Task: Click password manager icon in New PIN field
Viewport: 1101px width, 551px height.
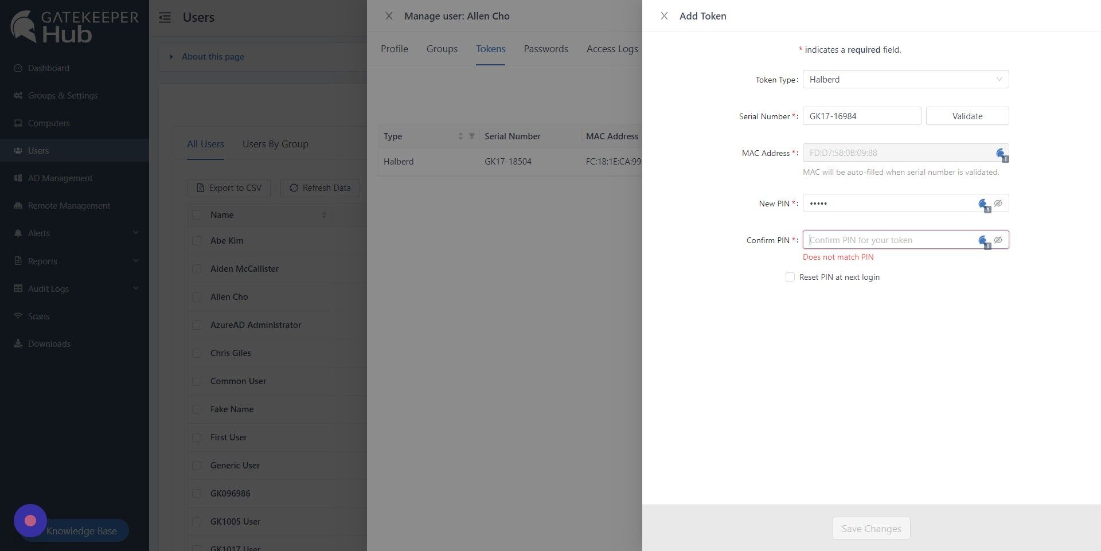Action: [983, 204]
